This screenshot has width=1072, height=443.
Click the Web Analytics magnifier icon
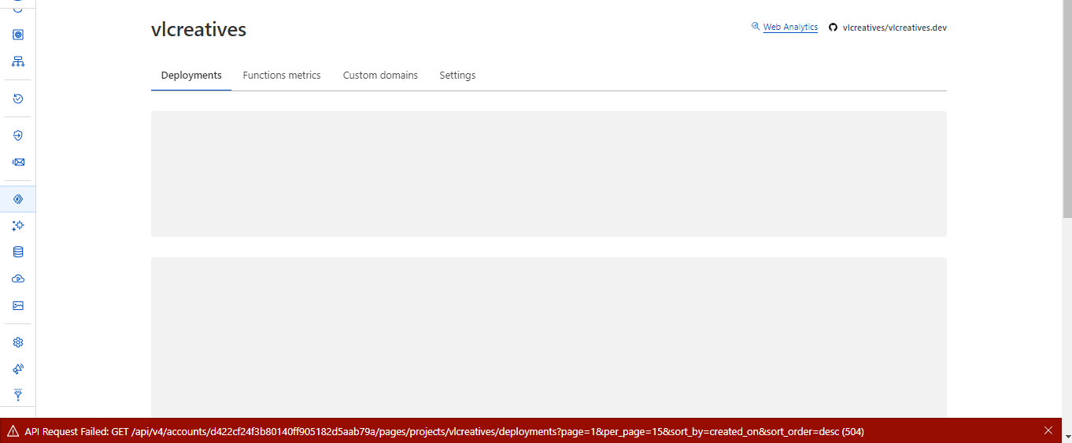[x=756, y=26]
